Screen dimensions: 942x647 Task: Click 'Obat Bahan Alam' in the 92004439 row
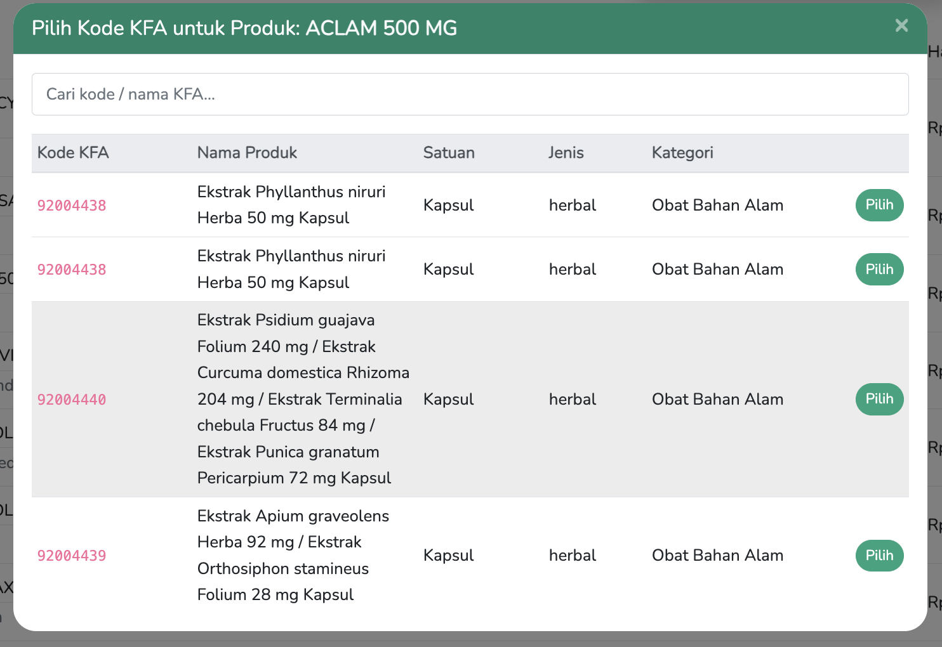[x=717, y=556]
